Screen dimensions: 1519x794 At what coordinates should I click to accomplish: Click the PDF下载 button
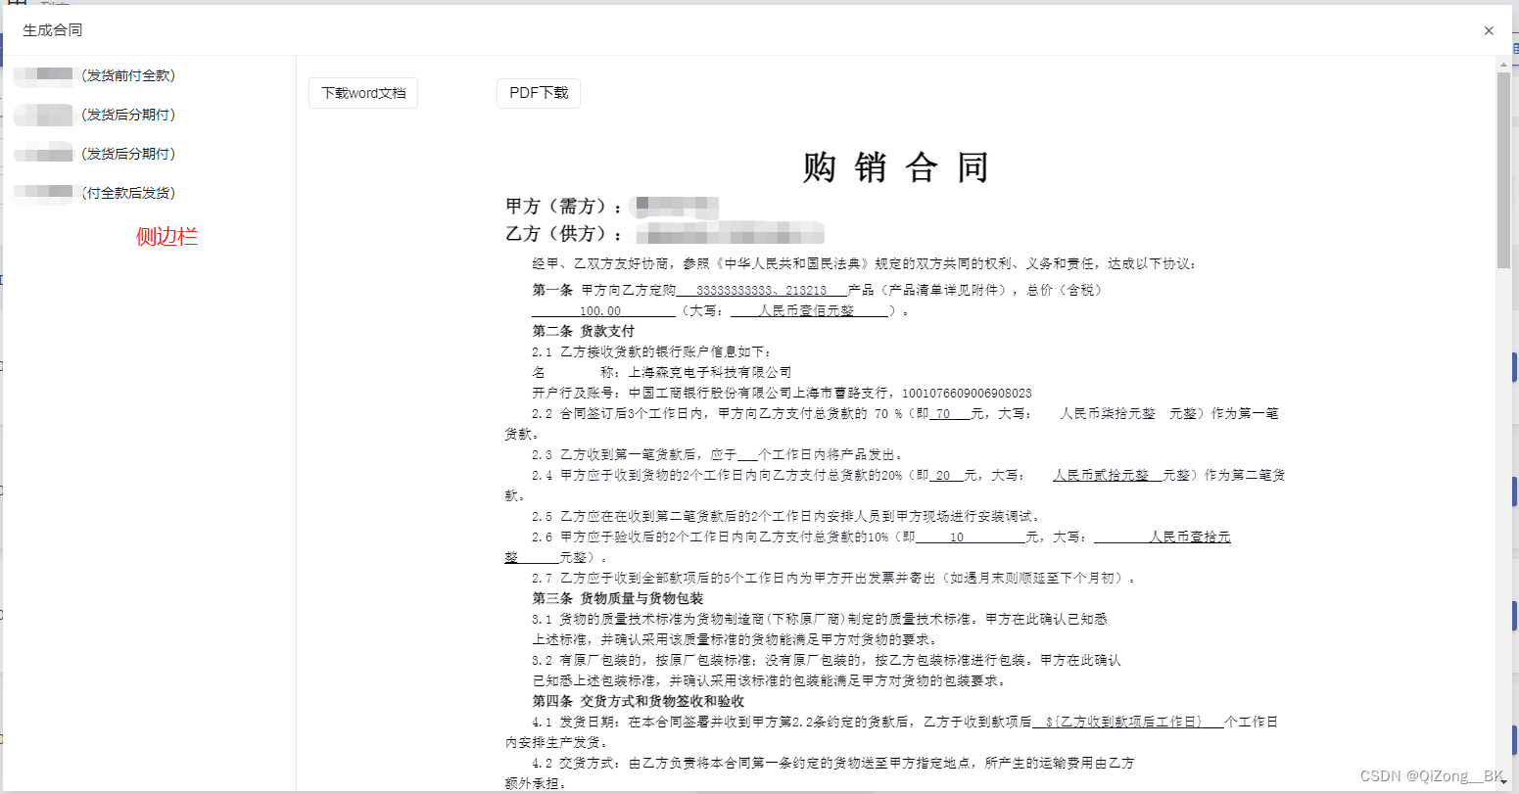point(537,93)
